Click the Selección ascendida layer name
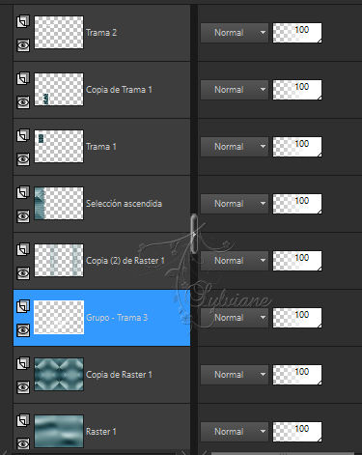 point(124,204)
